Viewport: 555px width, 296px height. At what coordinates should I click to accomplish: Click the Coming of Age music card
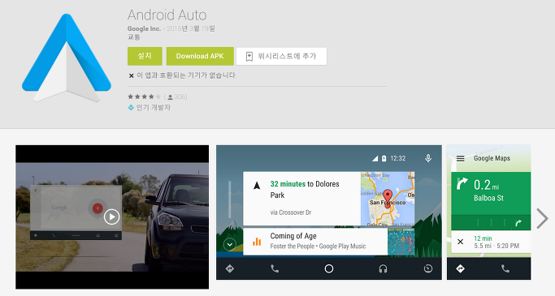click(x=329, y=242)
